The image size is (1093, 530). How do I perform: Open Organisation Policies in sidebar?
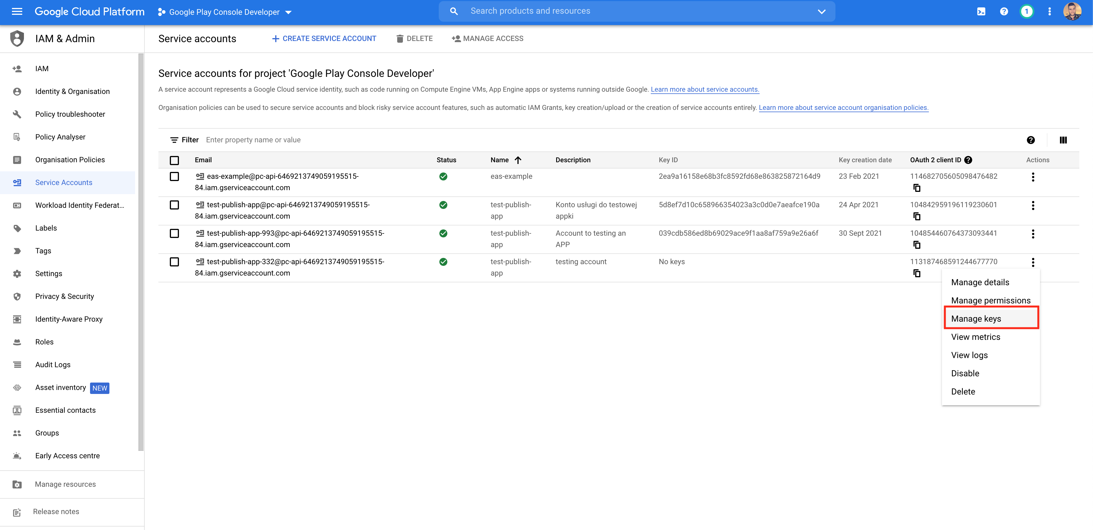click(x=68, y=160)
